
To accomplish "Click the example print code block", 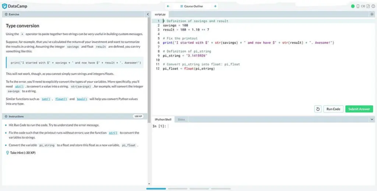I will 75,63.
